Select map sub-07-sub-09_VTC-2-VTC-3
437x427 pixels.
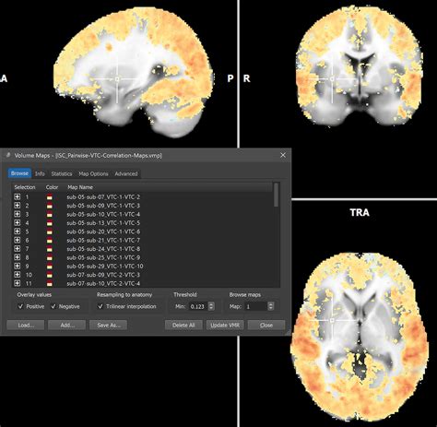click(x=103, y=275)
